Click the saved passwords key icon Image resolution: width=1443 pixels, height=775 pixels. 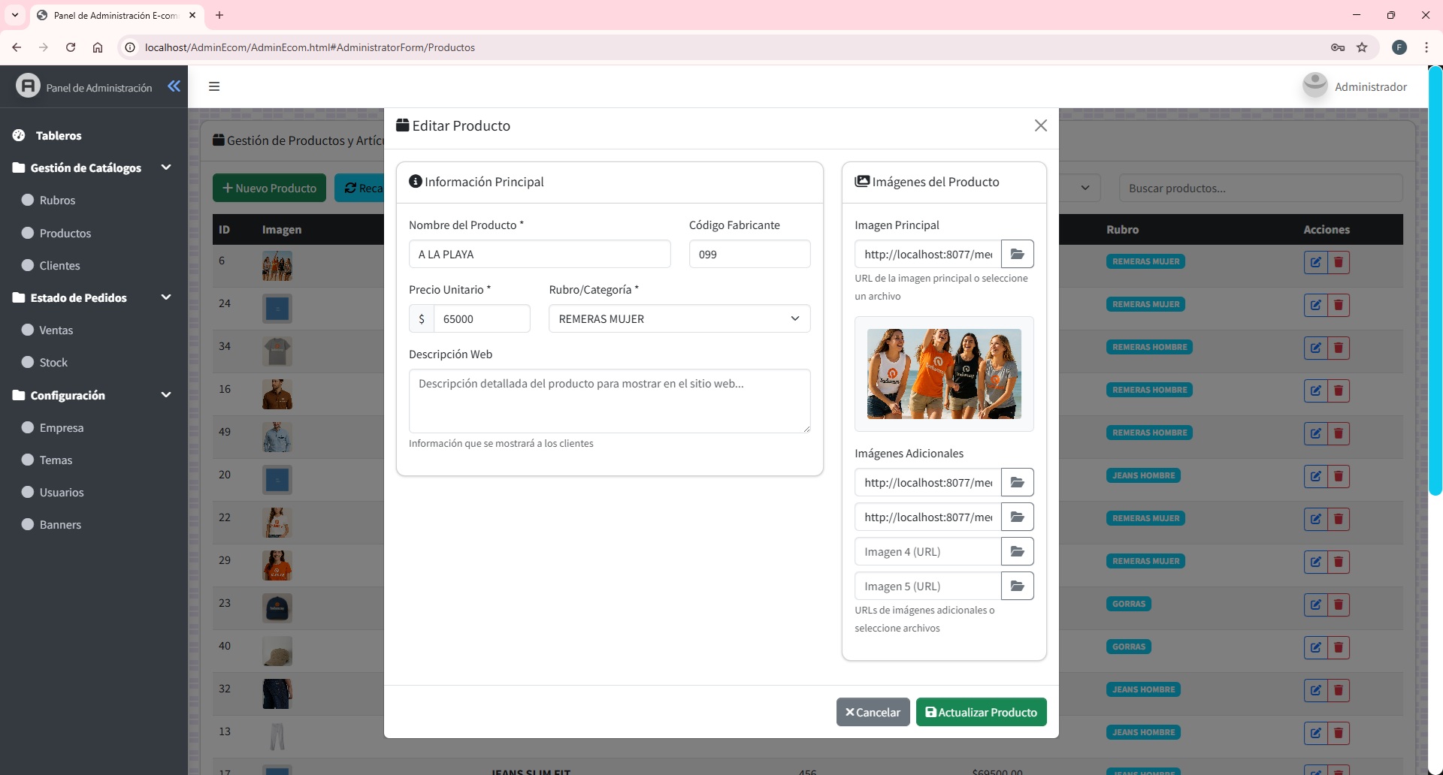click(1337, 47)
